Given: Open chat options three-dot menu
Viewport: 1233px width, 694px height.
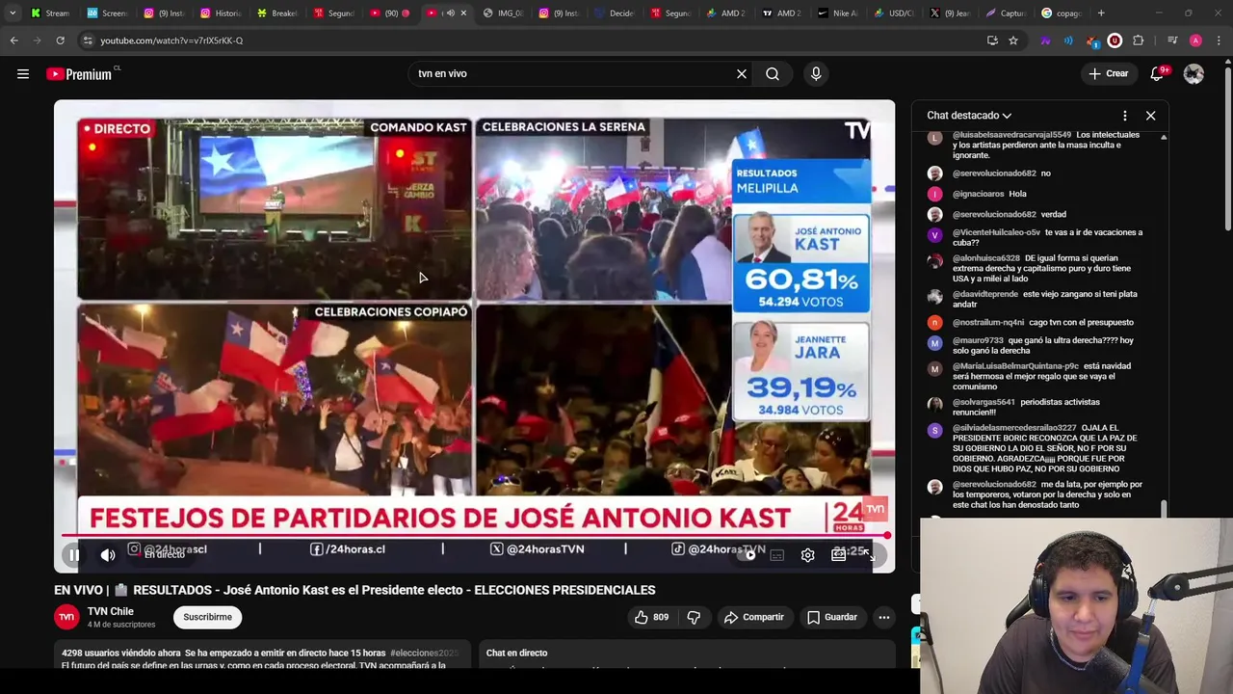Looking at the screenshot, I should pos(1125,116).
